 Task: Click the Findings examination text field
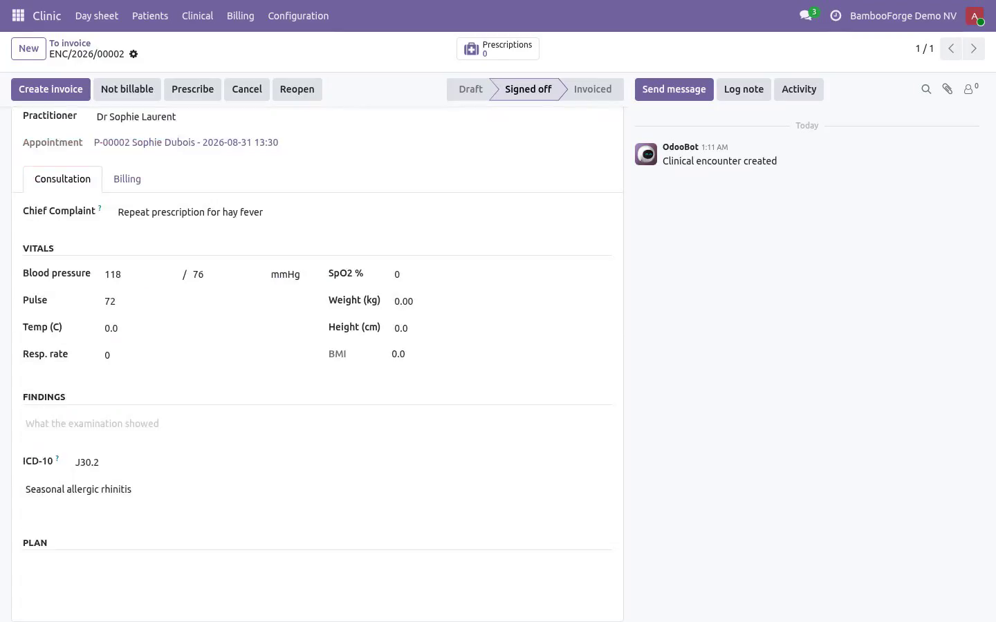[317, 424]
